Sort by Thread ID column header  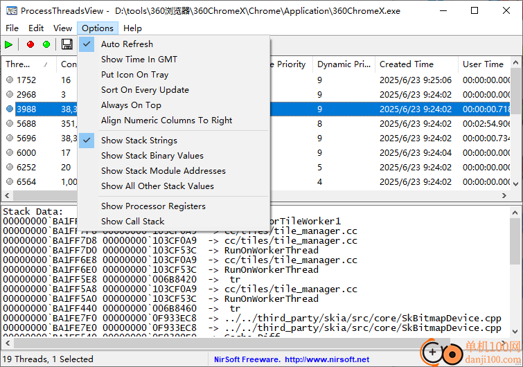(x=27, y=64)
